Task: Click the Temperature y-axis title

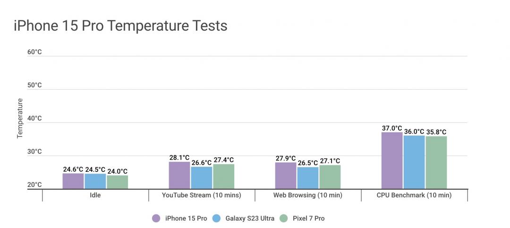Action: 20,118
